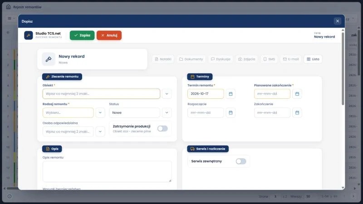Click into the Opis remontu text area
Image resolution: width=363 pixels, height=204 pixels.
(107, 172)
